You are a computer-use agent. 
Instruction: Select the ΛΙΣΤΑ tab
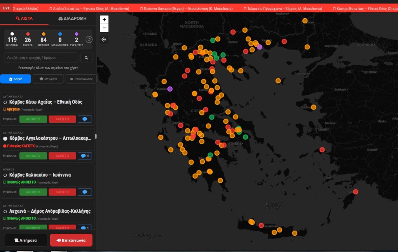(24, 19)
